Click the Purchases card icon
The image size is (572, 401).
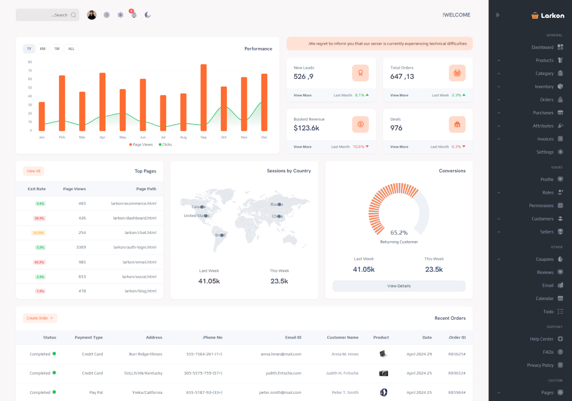pos(560,113)
